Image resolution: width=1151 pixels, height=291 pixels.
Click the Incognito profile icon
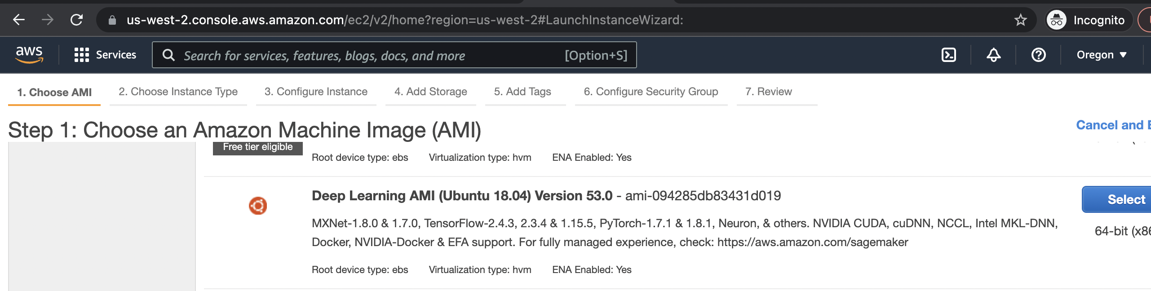coord(1057,20)
